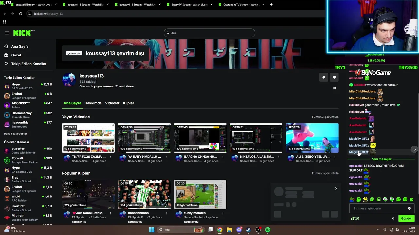This screenshot has height=235, width=419.
Task: Focus the Kick Ara search field
Action: click(x=209, y=33)
